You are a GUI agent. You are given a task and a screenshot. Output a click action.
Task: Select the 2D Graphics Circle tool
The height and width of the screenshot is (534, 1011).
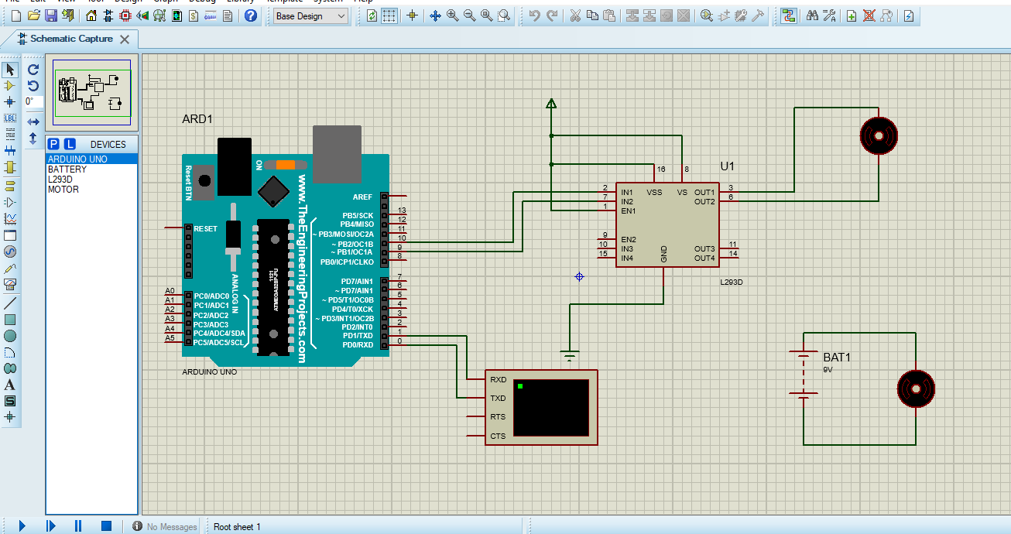point(10,336)
